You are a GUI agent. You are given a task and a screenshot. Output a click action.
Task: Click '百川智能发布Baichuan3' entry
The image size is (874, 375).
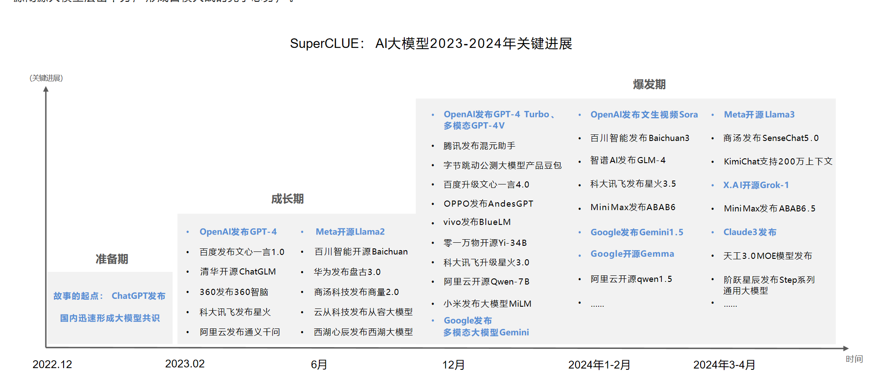pyautogui.click(x=640, y=138)
